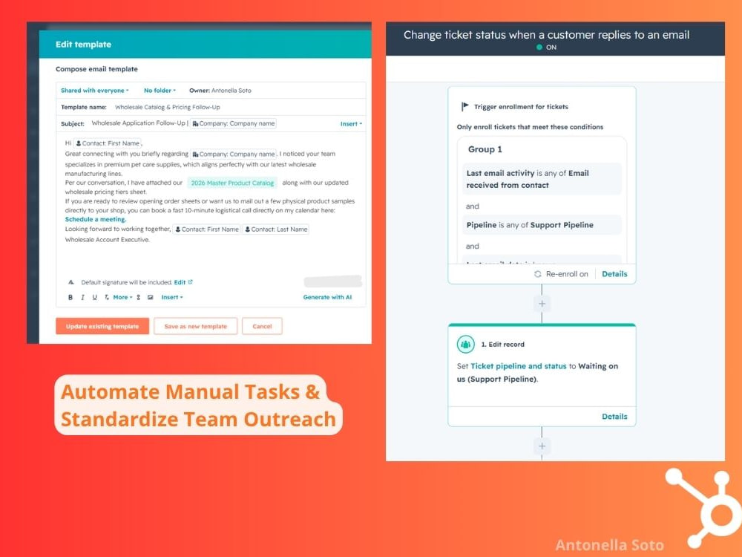Toggle underline formatting in template editor

coord(95,298)
